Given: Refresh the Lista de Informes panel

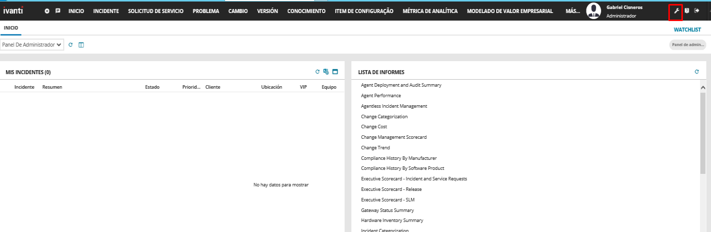Looking at the screenshot, I should coord(696,72).
